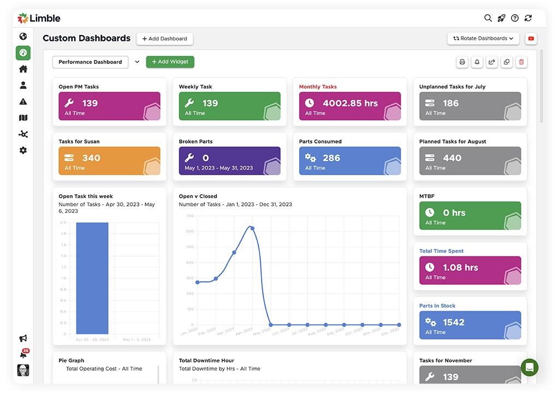Open the Parts Consumed 286 tile
The image size is (559, 393).
pyautogui.click(x=350, y=161)
